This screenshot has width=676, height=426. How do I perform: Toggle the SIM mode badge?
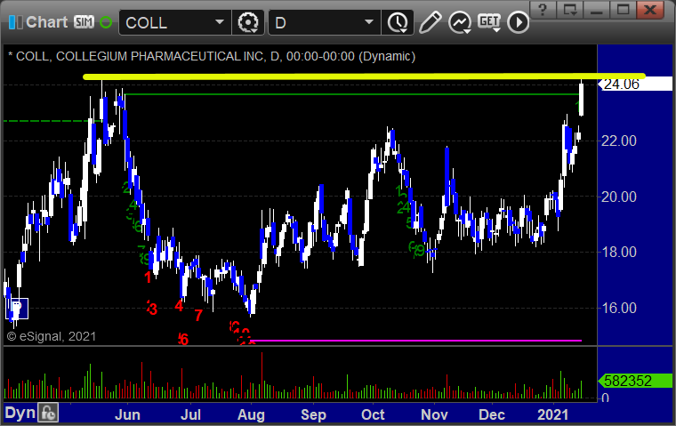84,22
